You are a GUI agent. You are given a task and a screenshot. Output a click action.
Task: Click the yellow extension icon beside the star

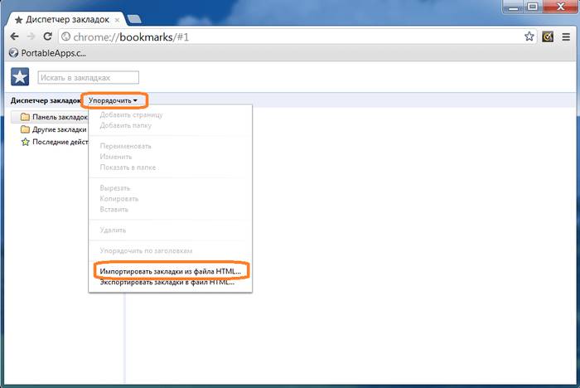(548, 37)
